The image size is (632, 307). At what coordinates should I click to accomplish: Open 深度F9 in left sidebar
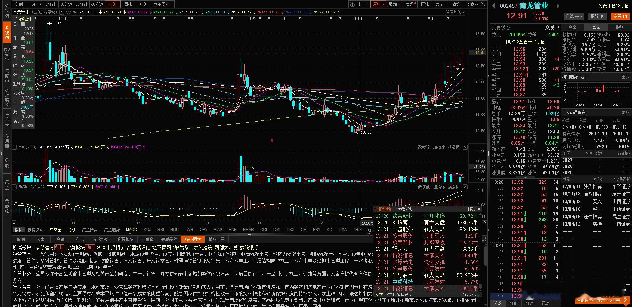pyautogui.click(x=7, y=76)
